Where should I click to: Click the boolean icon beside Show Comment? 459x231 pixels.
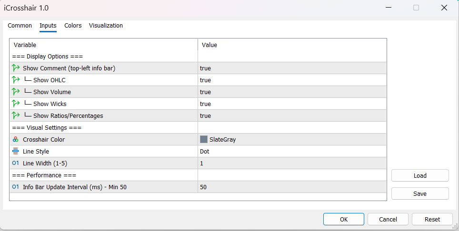click(x=16, y=68)
